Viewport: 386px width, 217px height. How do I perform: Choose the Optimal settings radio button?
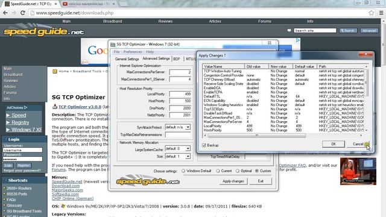click(238, 171)
